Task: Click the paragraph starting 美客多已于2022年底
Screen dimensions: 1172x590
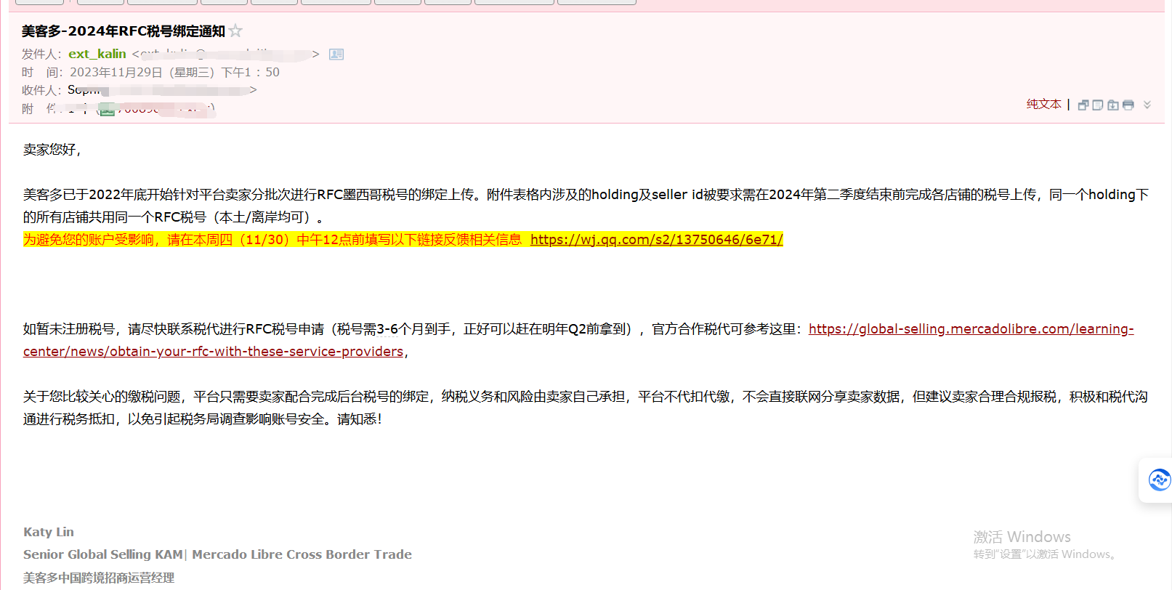Action: pos(586,206)
